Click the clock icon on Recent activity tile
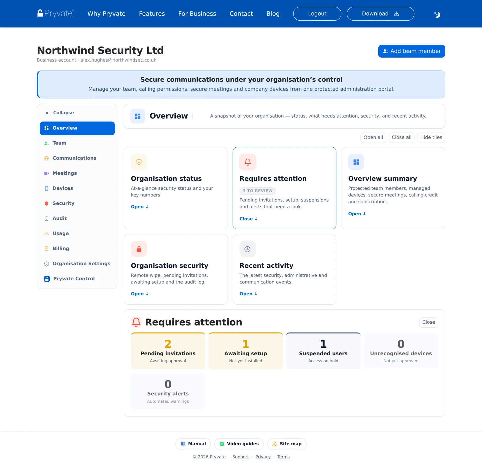The image size is (482, 467). (x=248, y=249)
